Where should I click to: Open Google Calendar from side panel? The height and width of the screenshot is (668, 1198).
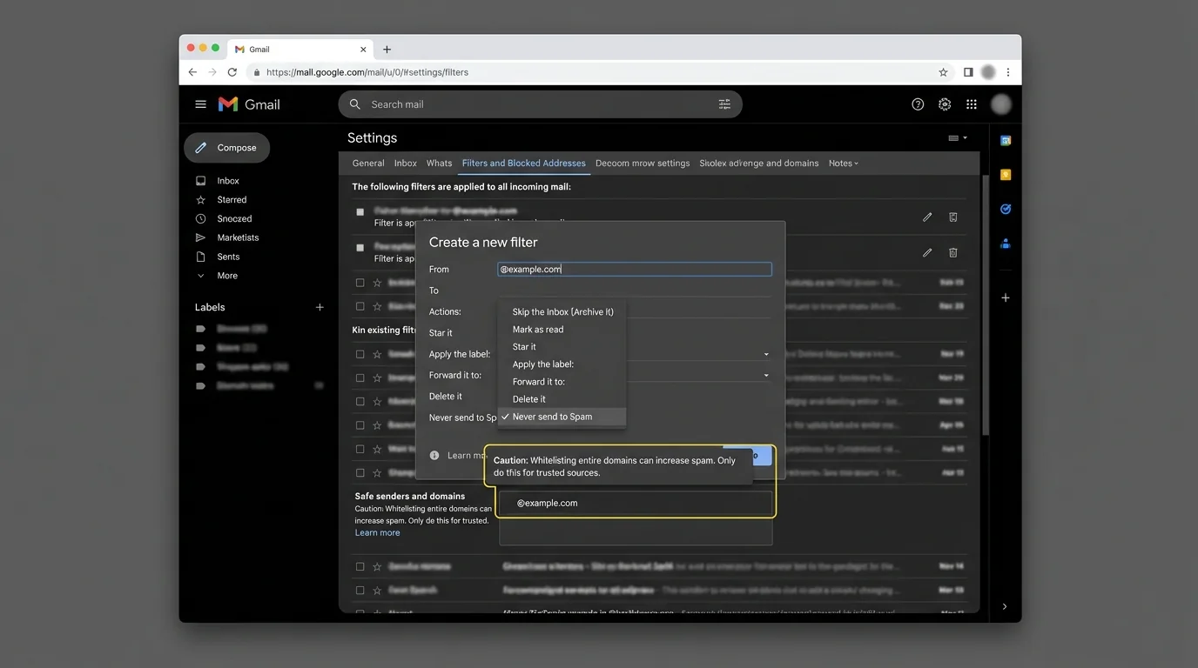tap(1006, 141)
